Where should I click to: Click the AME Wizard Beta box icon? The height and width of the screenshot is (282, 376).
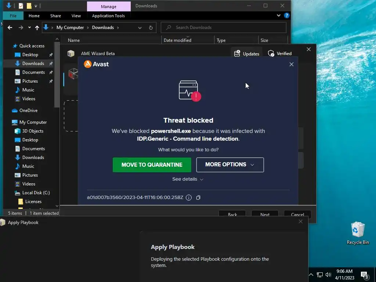[x=71, y=53]
